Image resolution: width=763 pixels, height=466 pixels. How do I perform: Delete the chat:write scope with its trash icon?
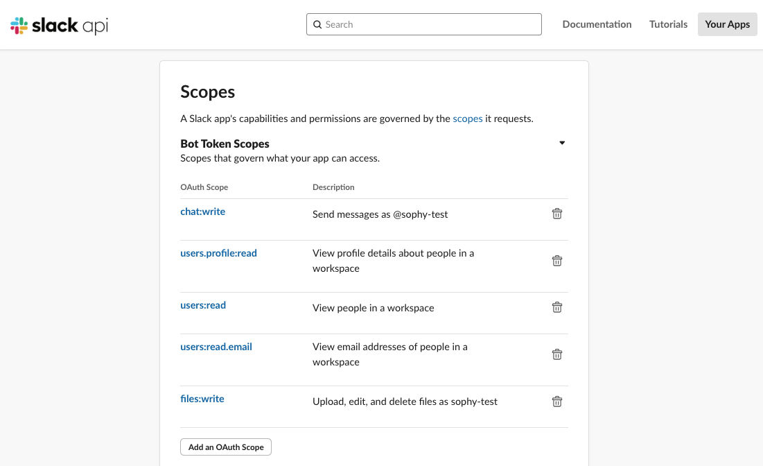[557, 214]
